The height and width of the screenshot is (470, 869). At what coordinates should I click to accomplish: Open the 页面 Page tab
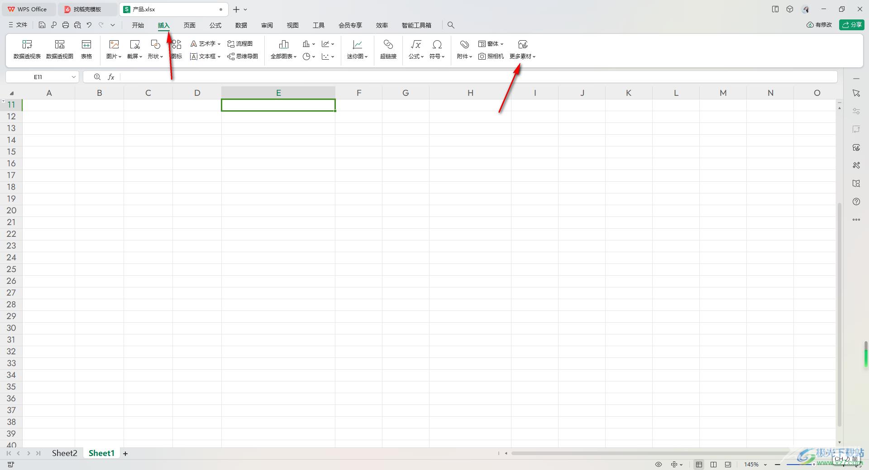[x=190, y=25]
